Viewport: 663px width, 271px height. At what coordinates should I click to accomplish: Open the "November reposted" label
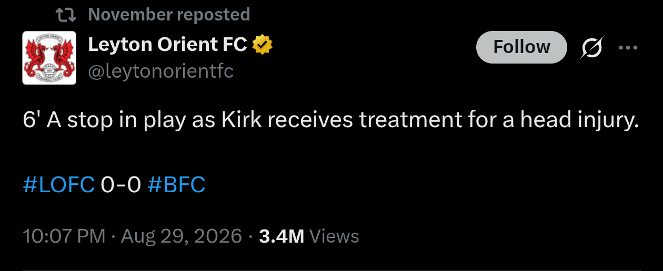169,15
